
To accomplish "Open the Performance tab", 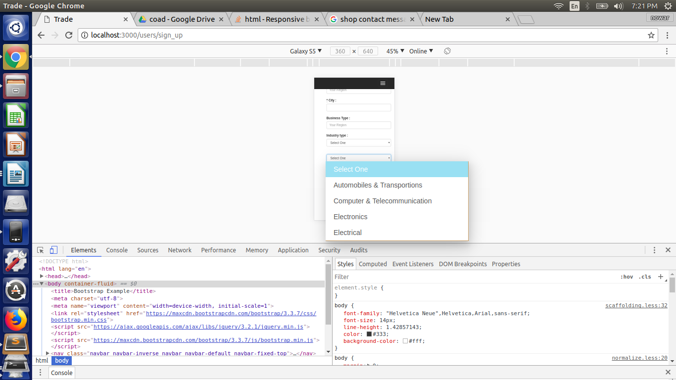I will click(x=218, y=250).
